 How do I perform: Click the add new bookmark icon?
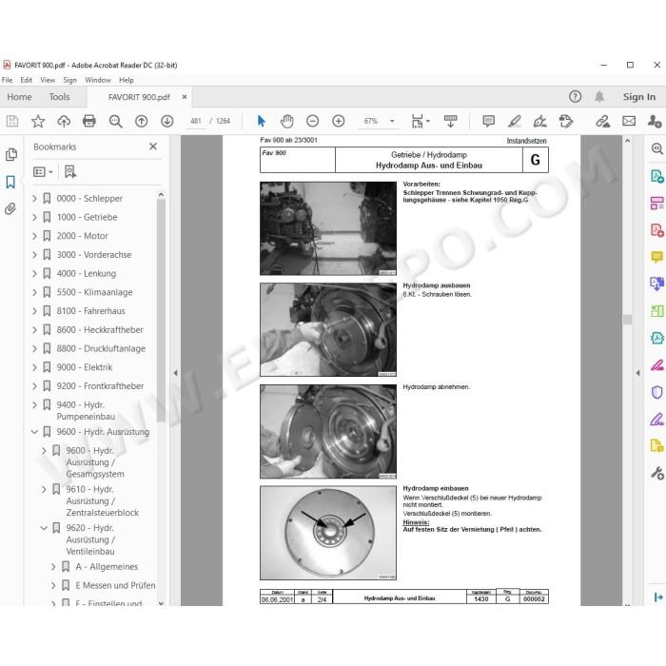[70, 171]
